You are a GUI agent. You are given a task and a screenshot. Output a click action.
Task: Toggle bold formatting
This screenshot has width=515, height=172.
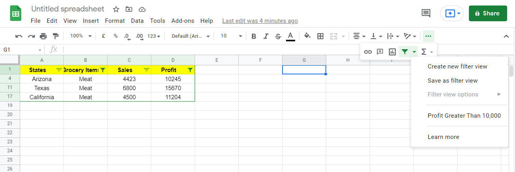point(254,36)
